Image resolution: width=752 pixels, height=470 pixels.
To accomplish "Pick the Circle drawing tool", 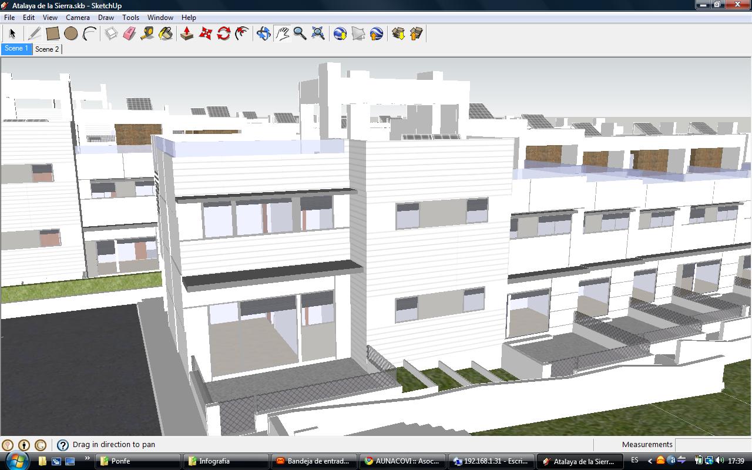I will pos(71,33).
